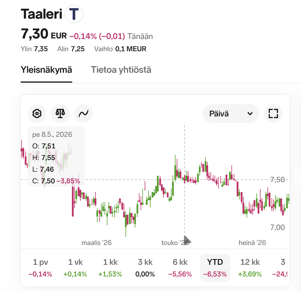Select the 1 vk time range
301x291 pixels.
[75, 268]
